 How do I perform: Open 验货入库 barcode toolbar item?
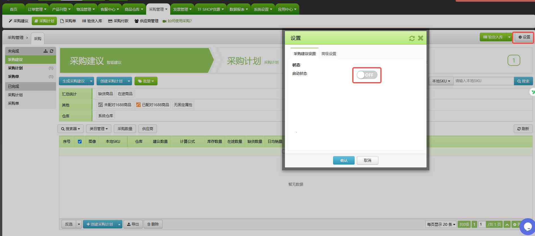point(92,21)
